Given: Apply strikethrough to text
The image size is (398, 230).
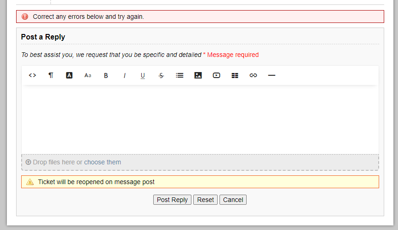Looking at the screenshot, I should point(161,75).
